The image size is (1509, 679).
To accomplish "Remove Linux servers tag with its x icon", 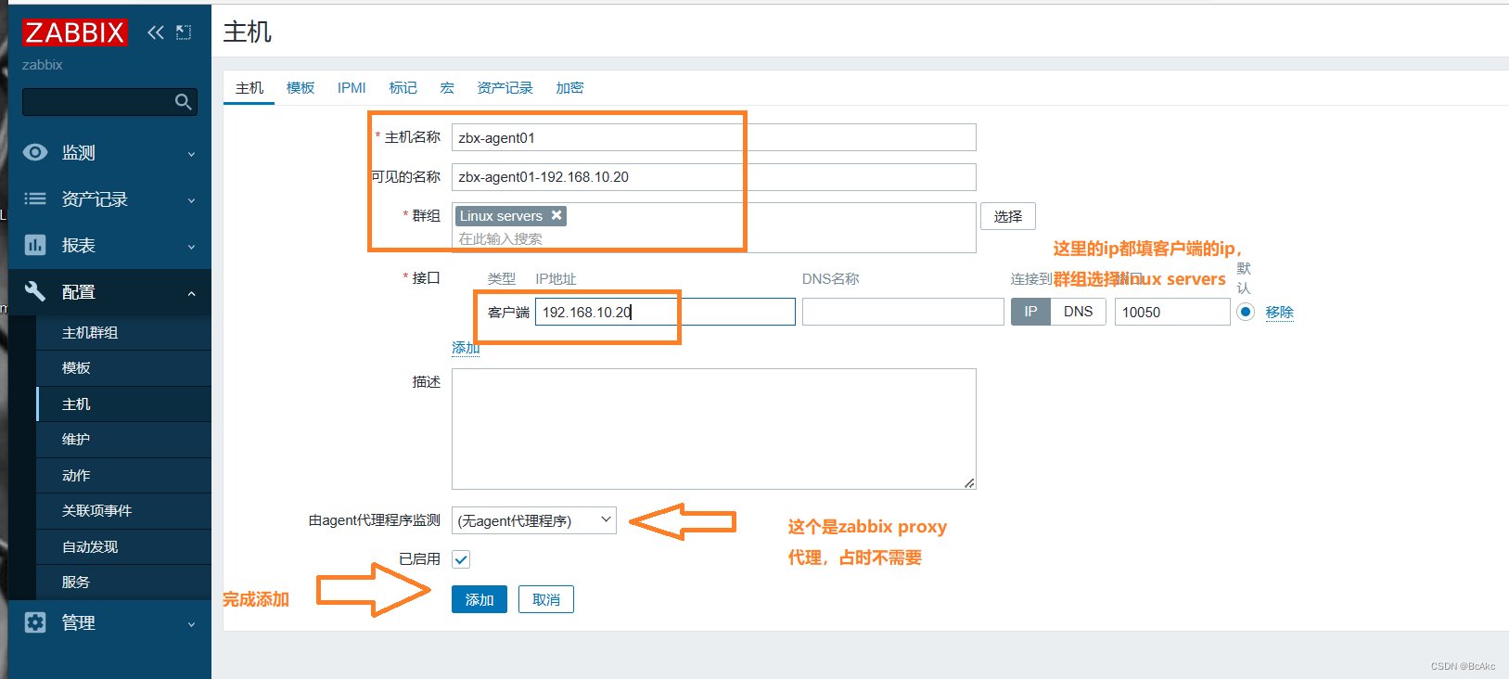I will coord(556,215).
